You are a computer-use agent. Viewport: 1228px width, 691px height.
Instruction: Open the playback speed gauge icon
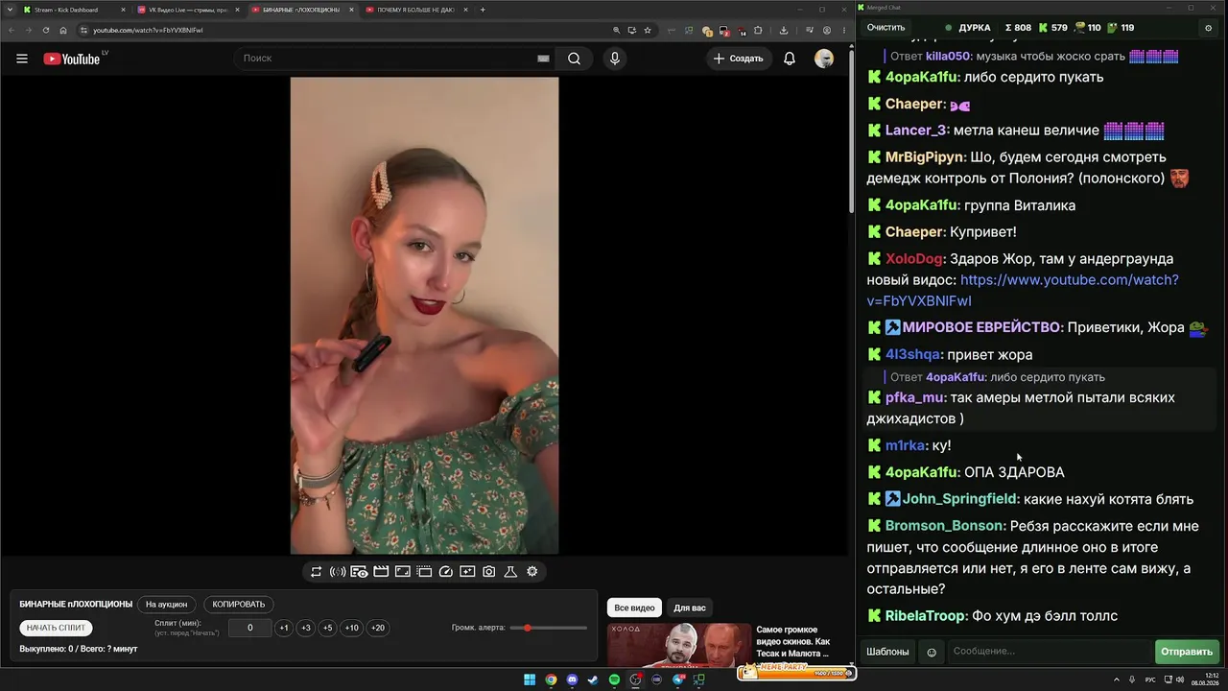[445, 572]
